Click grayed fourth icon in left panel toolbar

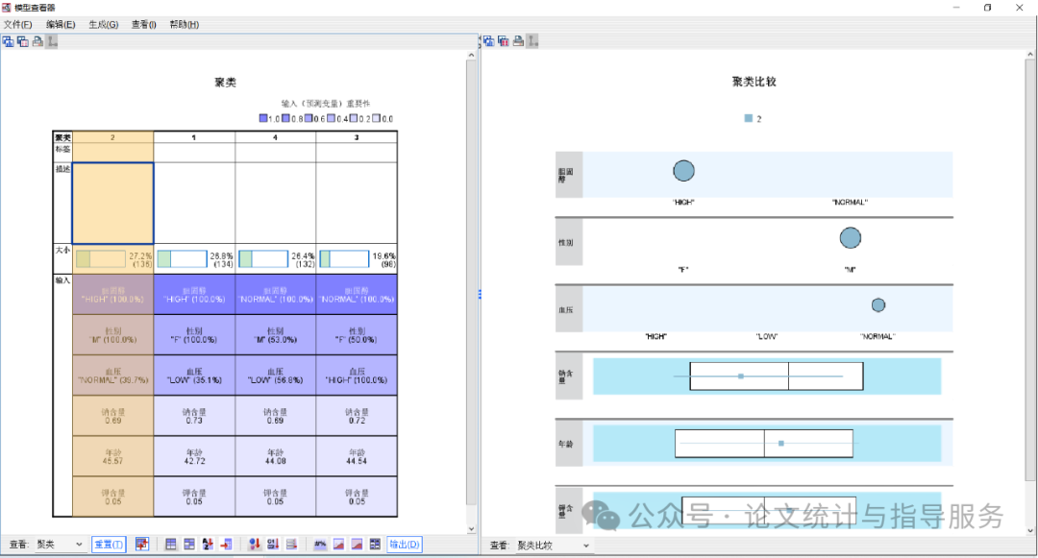tap(52, 41)
